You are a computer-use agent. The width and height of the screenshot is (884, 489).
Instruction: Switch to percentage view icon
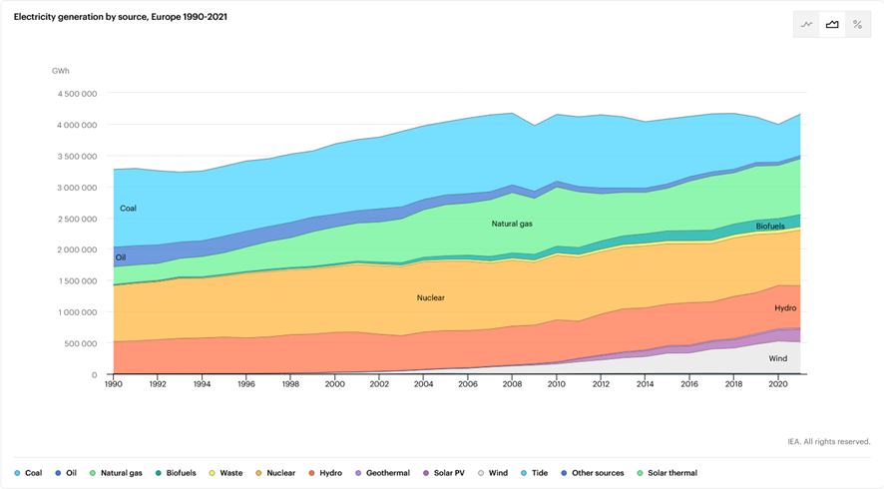pos(857,25)
